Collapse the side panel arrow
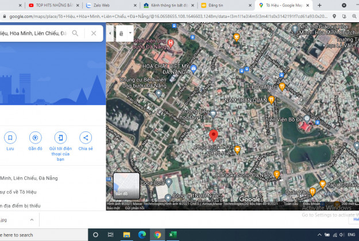 [110, 33]
